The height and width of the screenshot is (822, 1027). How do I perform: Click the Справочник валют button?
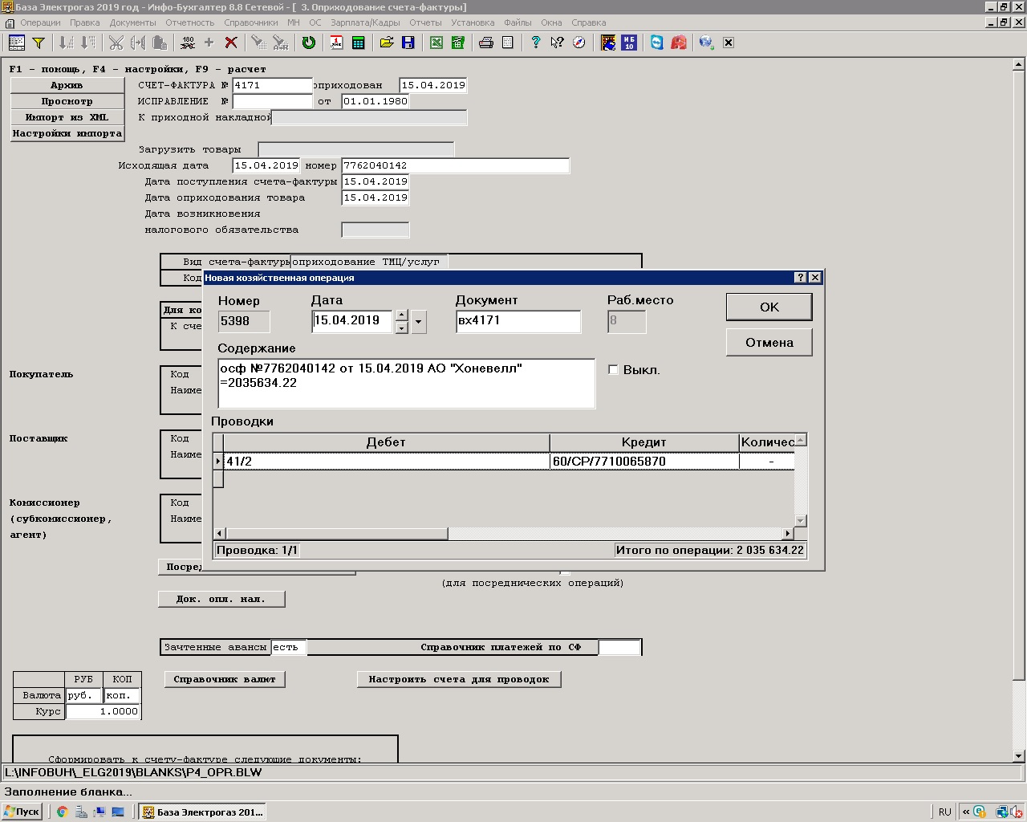(x=225, y=679)
